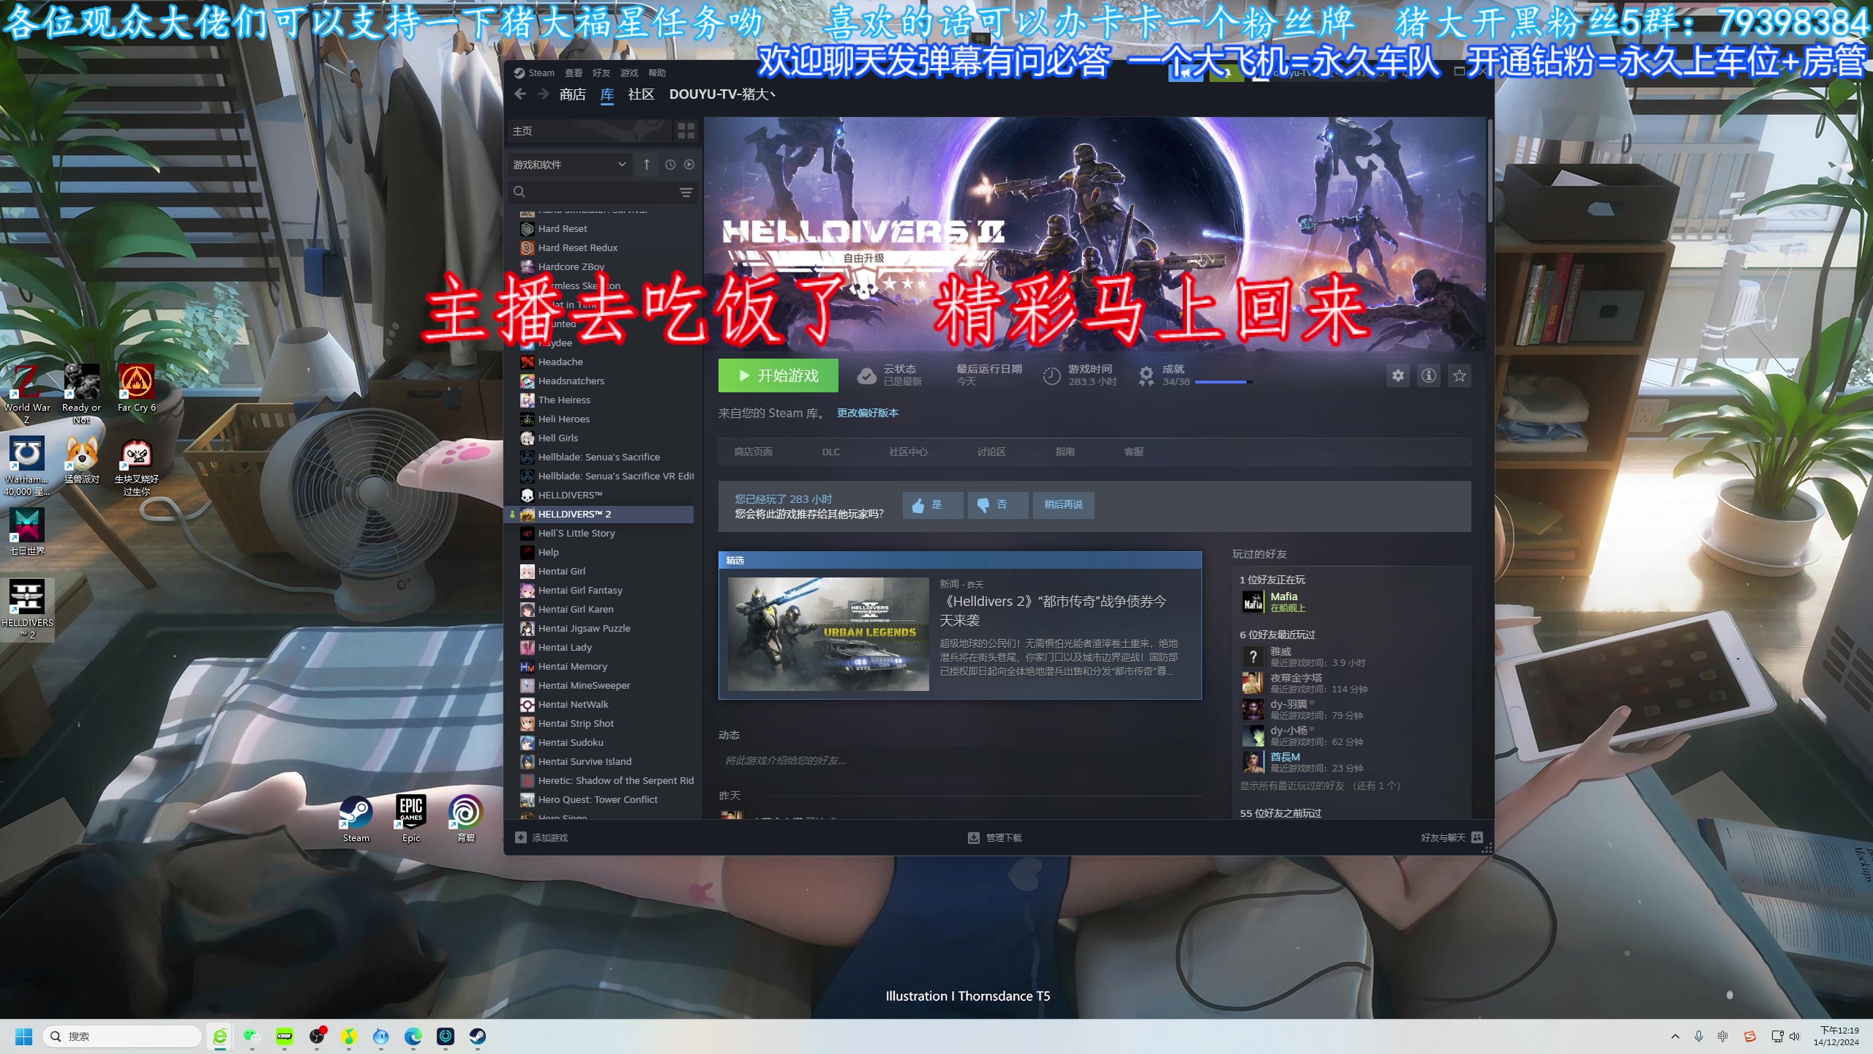Click the taskbar 搜索 search box

click(x=122, y=1036)
